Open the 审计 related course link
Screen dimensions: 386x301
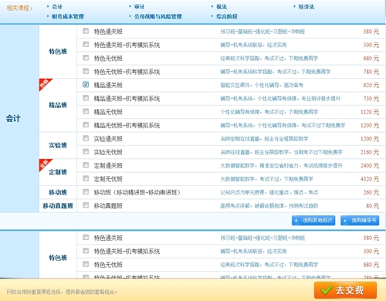[x=139, y=7]
